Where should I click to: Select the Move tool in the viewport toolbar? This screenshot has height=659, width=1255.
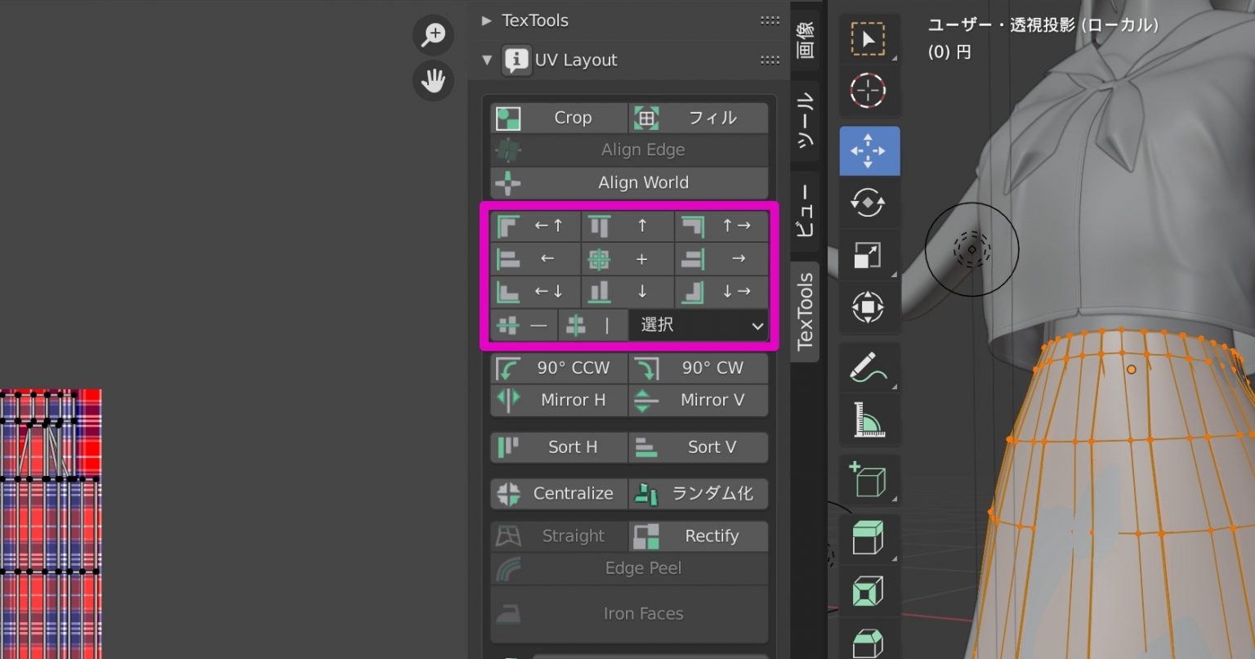869,150
